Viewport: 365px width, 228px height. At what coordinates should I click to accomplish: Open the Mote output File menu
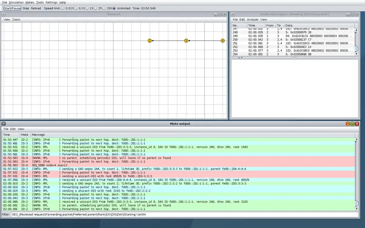[x=6, y=129]
